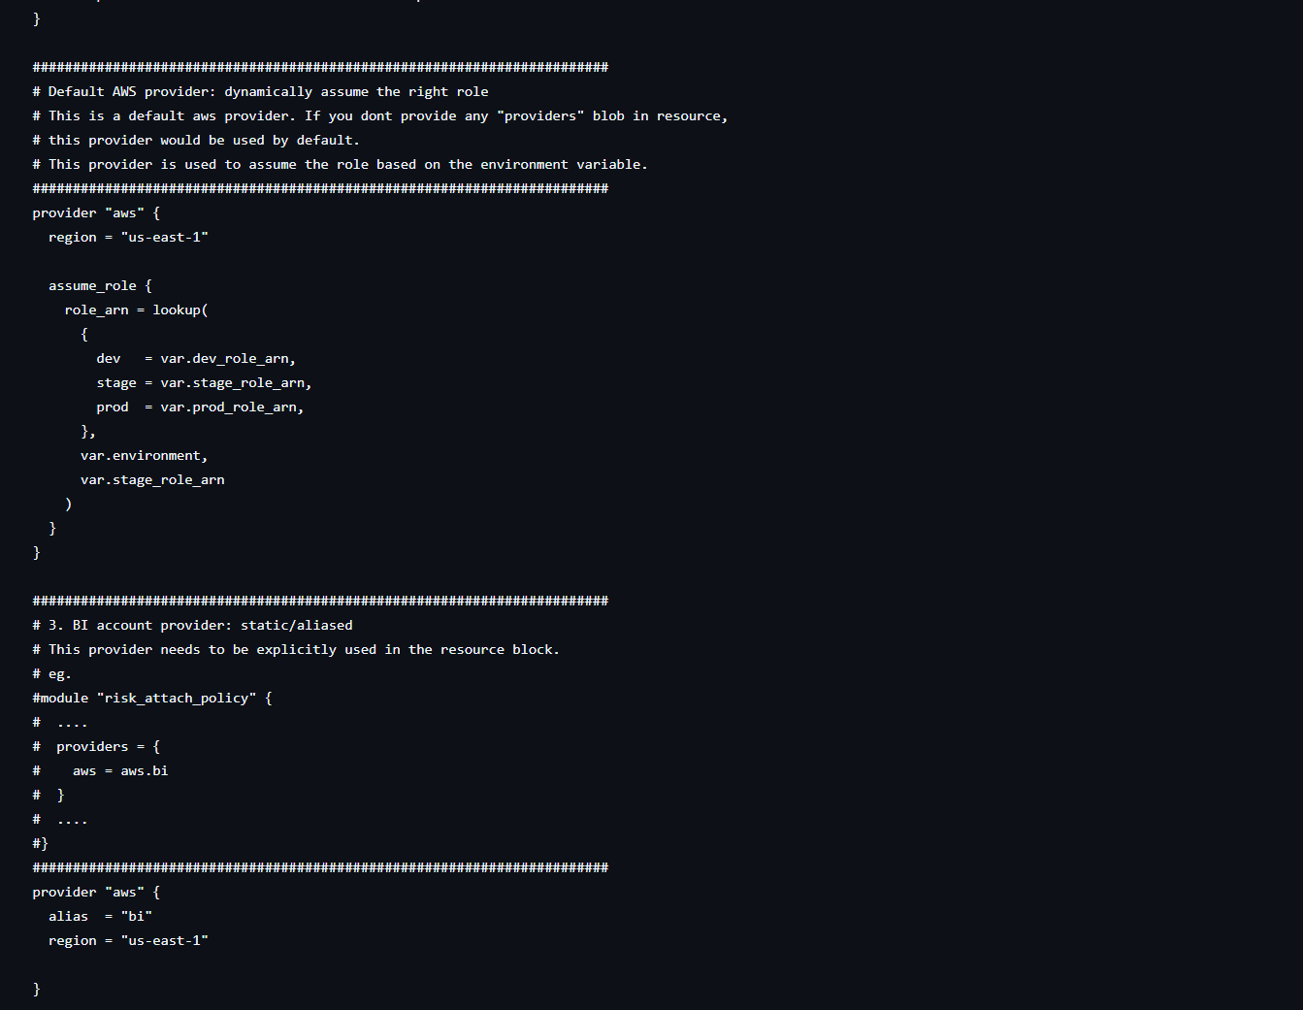Image resolution: width=1303 pixels, height=1010 pixels.
Task: Click the region line below alias "bi"
Action: click(128, 941)
